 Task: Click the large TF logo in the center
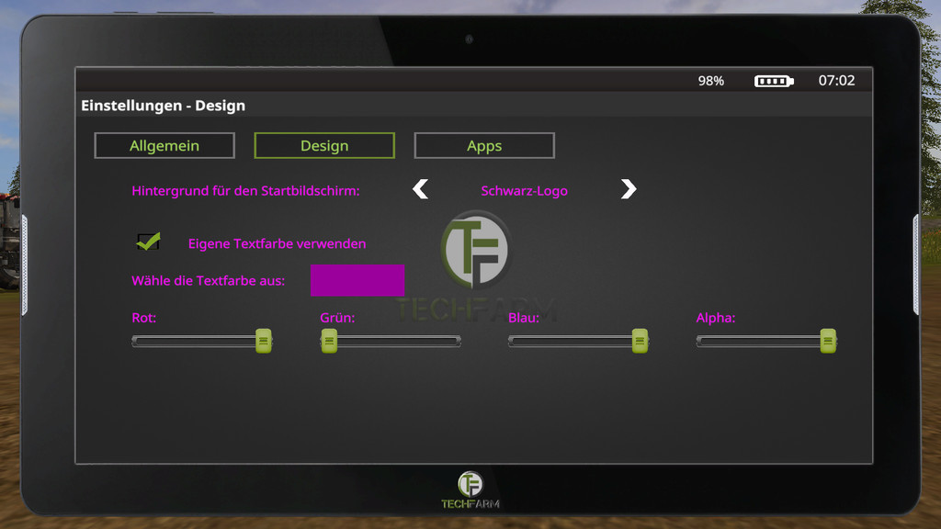click(474, 250)
